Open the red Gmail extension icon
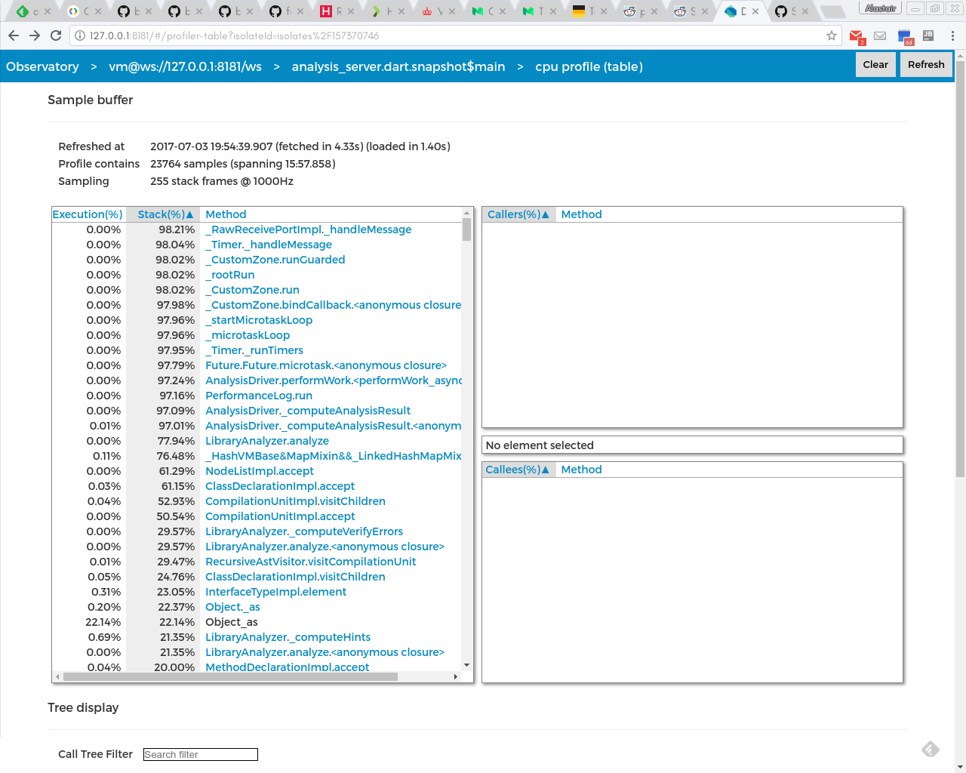 pos(857,36)
